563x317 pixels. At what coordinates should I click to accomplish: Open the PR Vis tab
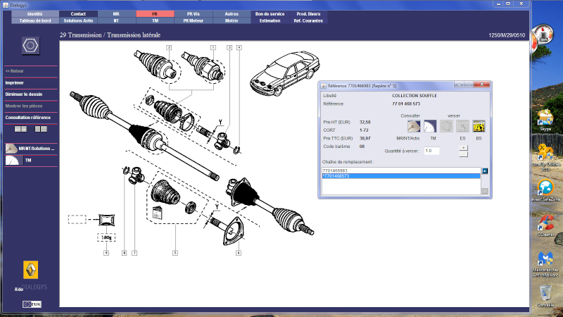[193, 13]
